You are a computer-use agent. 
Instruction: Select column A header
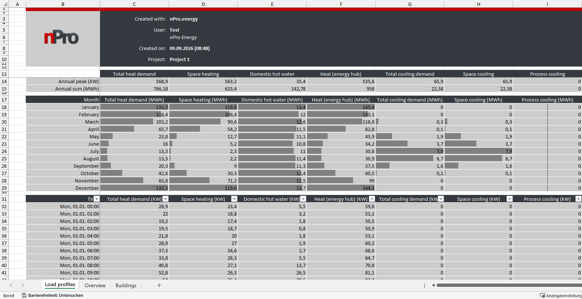point(17,4)
